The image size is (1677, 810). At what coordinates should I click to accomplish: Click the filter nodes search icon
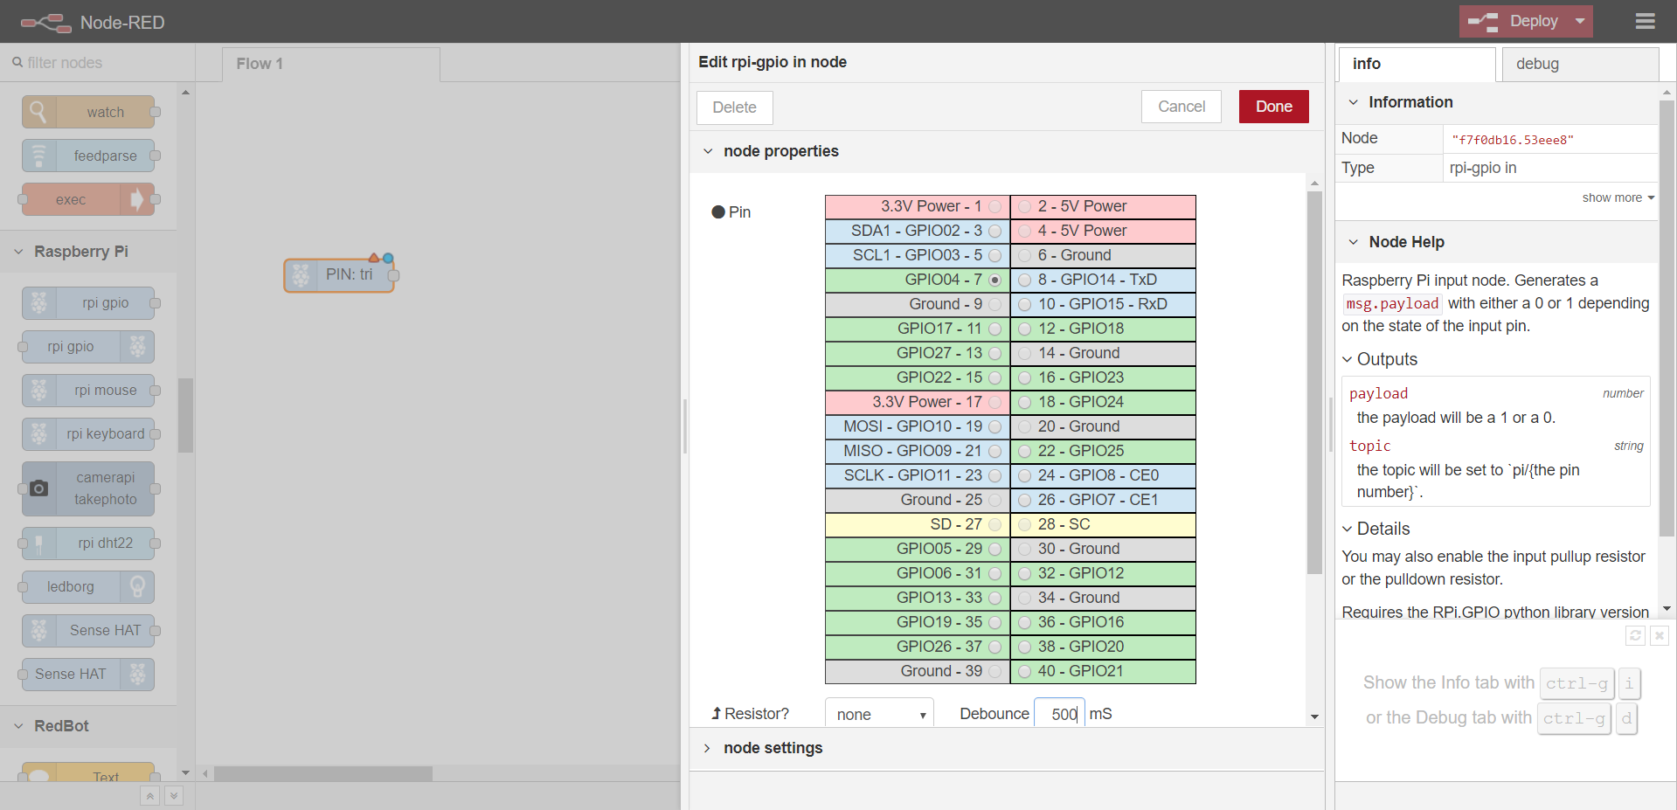coord(17,63)
